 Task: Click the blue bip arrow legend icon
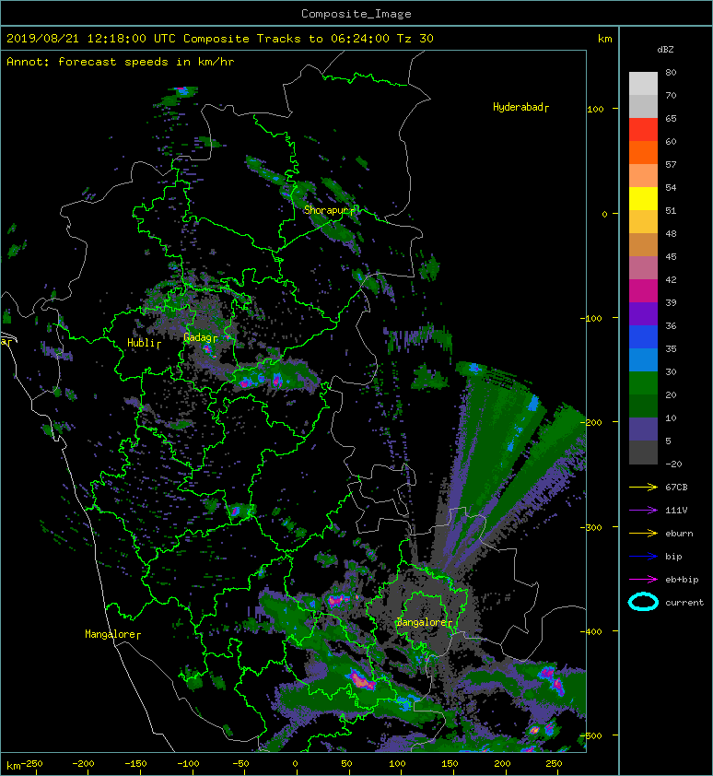(643, 557)
